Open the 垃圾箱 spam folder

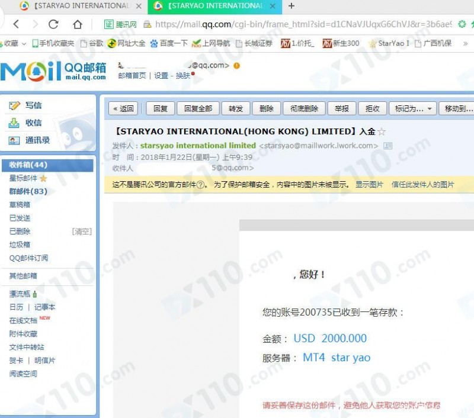tap(20, 245)
